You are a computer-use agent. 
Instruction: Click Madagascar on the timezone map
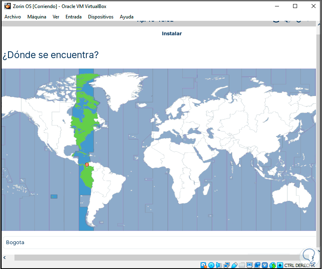coord(206,189)
